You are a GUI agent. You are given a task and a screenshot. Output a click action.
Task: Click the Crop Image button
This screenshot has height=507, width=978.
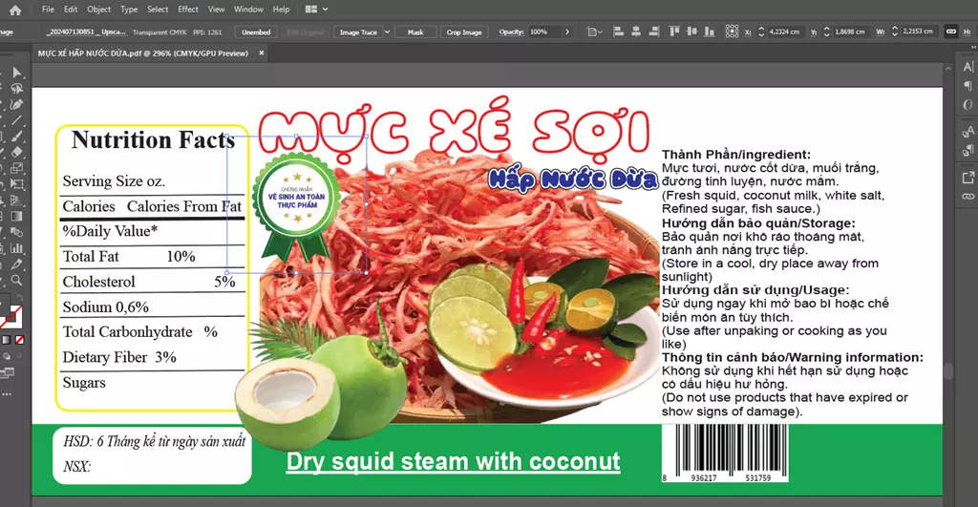pyautogui.click(x=464, y=32)
